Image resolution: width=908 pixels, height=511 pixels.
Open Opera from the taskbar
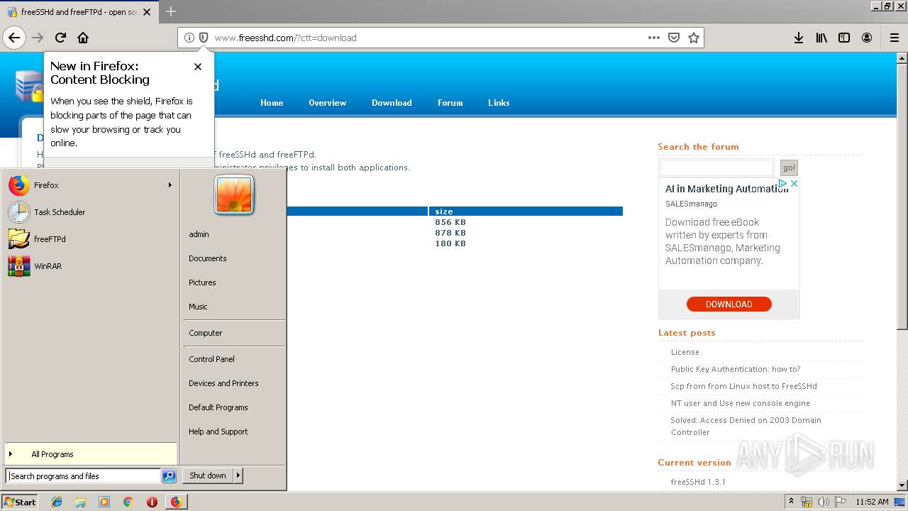(x=152, y=502)
